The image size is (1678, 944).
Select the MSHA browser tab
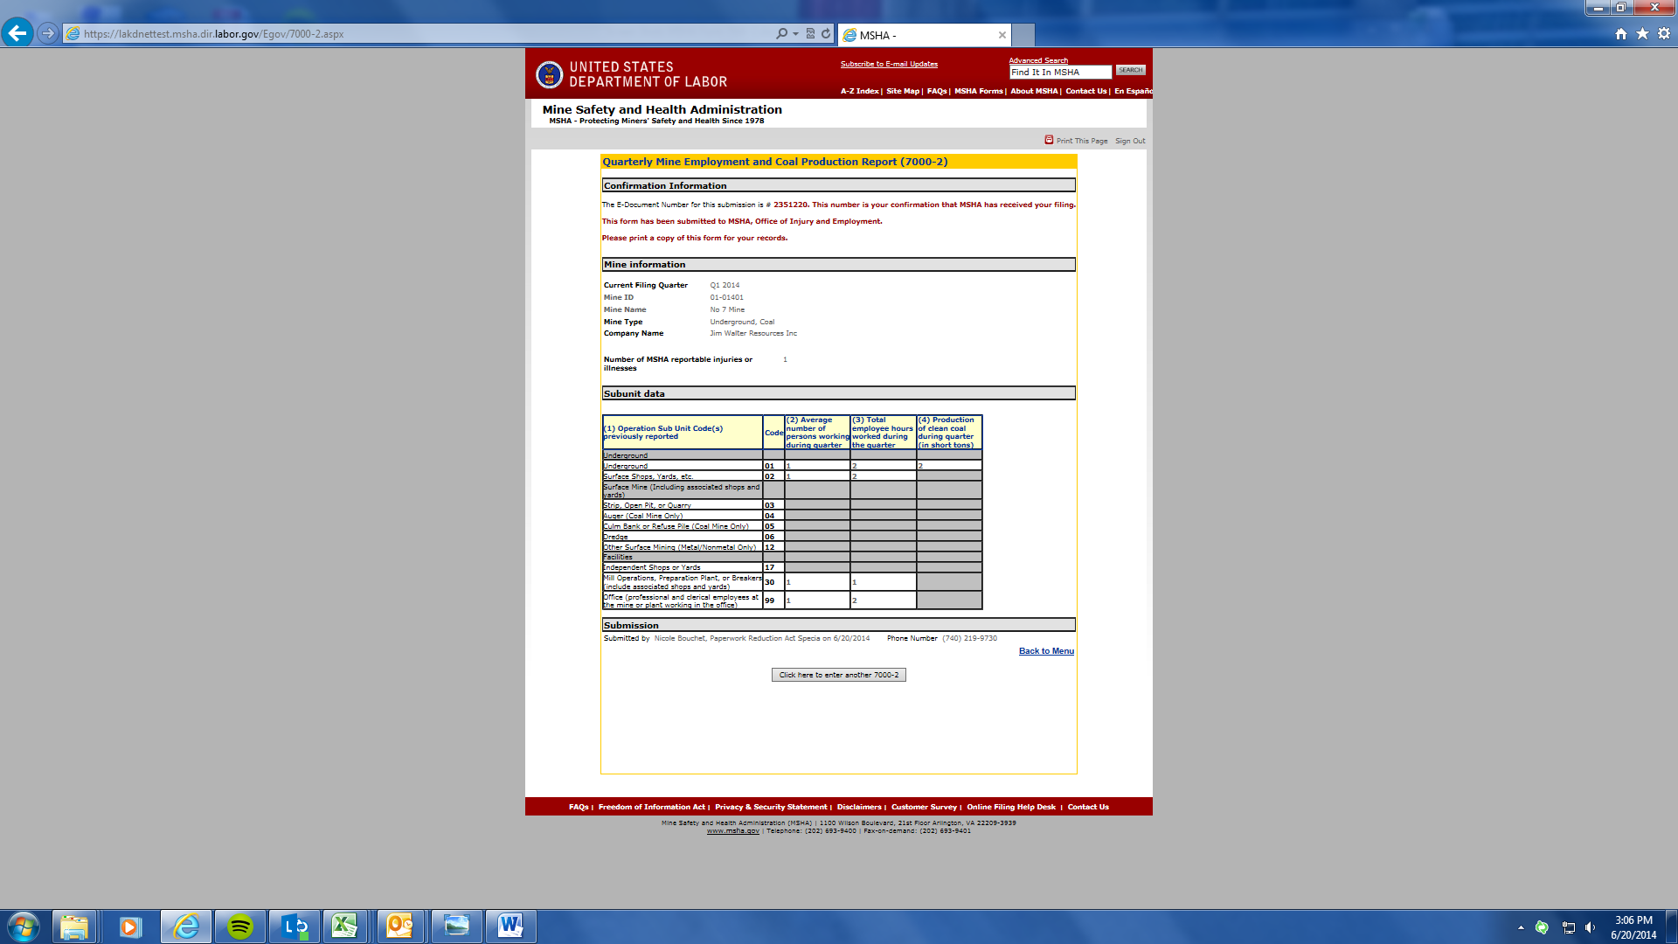point(918,35)
